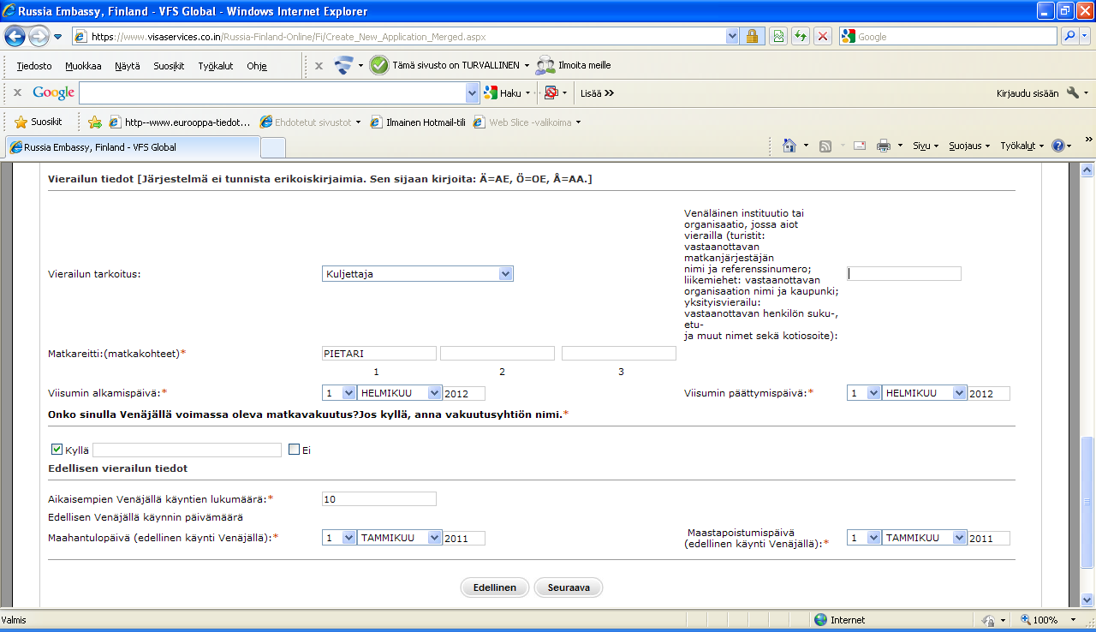
Task: Click the second destination input field
Action: pos(497,353)
